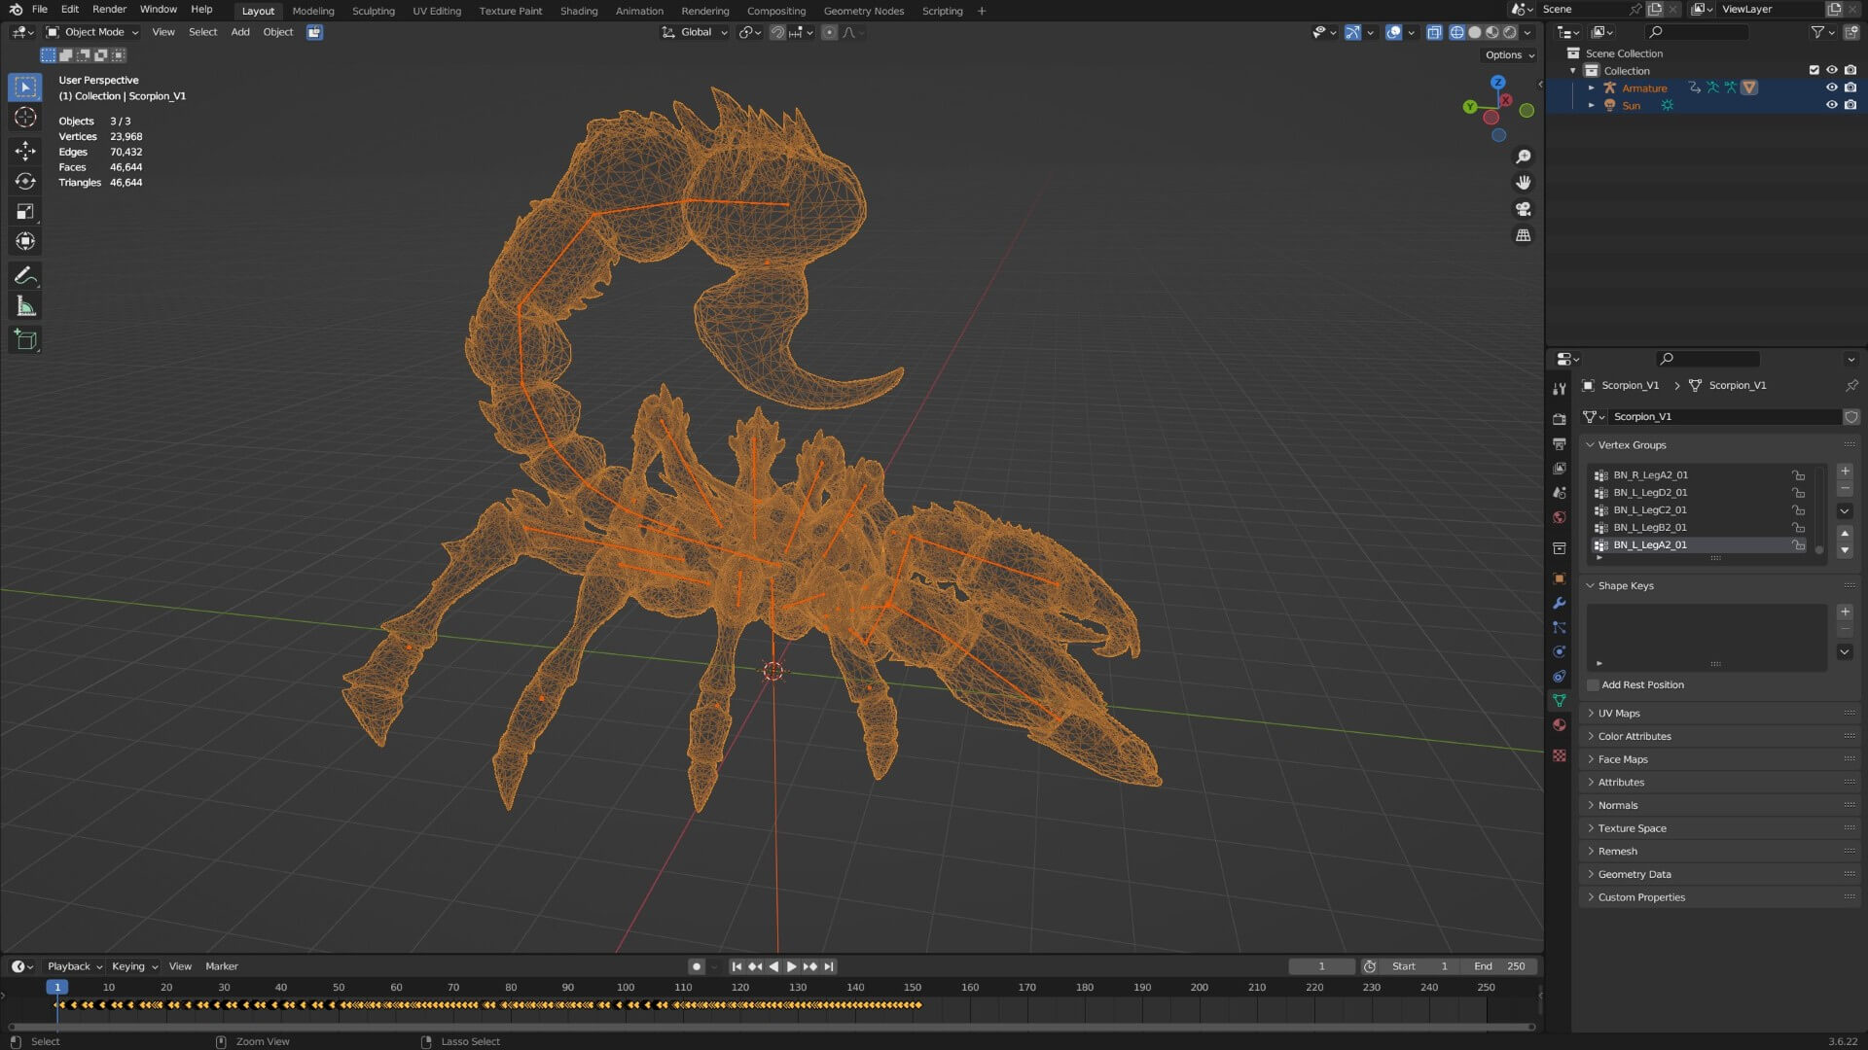Open Modifiers wrench properties tab
Screen dimensions: 1868x1050
pyautogui.click(x=1560, y=604)
